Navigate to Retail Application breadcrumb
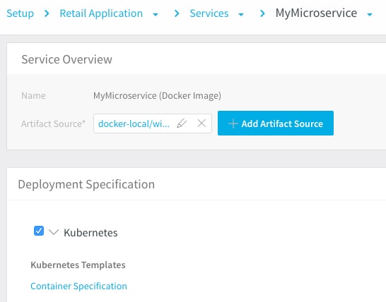386x302 pixels. tap(101, 13)
